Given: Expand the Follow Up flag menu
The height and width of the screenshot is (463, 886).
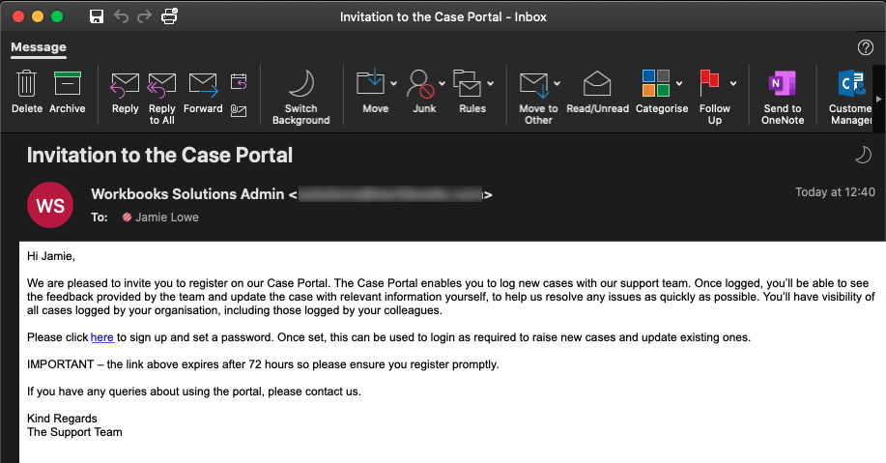Looking at the screenshot, I should (733, 84).
